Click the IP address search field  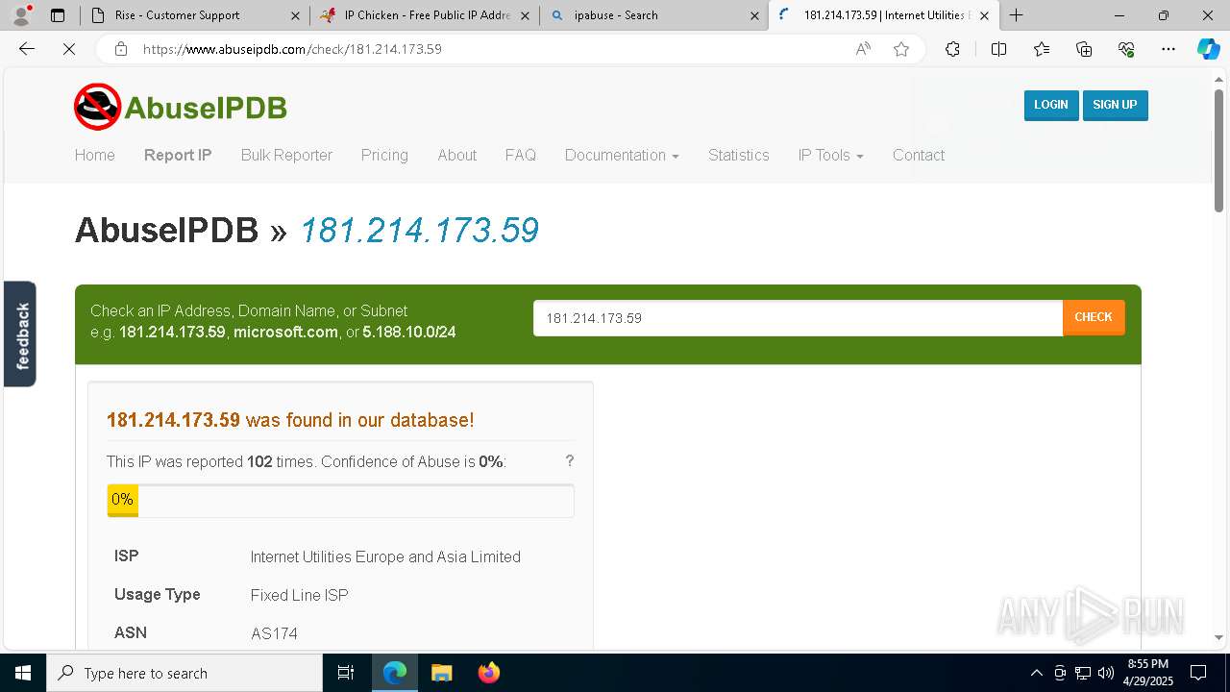tap(798, 318)
